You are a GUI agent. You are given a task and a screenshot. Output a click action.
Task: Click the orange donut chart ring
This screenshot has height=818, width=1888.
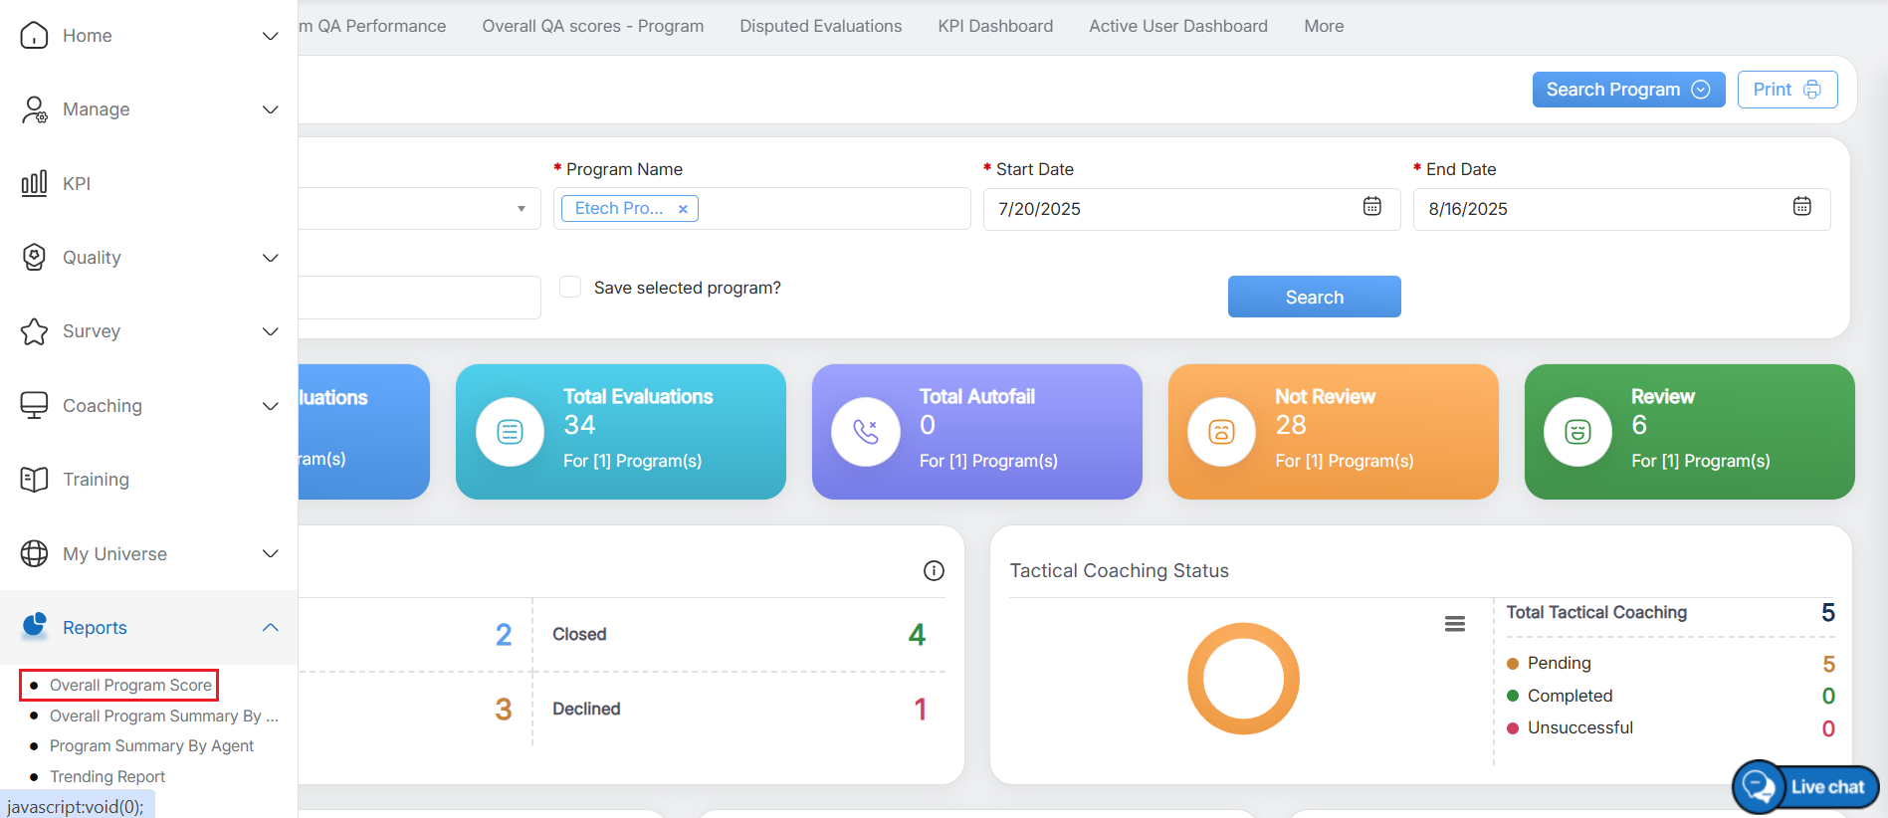[1244, 628]
